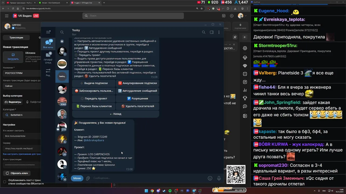Open the @dobrakapibara mention link
This screenshot has width=346, height=194.
click(x=94, y=140)
